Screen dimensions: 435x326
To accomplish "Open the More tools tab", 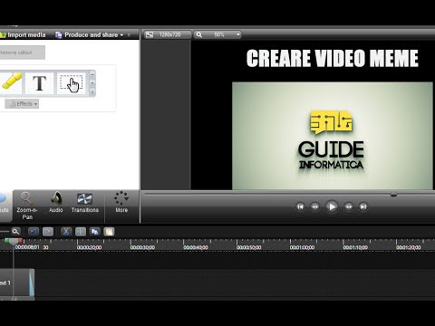I will tap(121, 202).
